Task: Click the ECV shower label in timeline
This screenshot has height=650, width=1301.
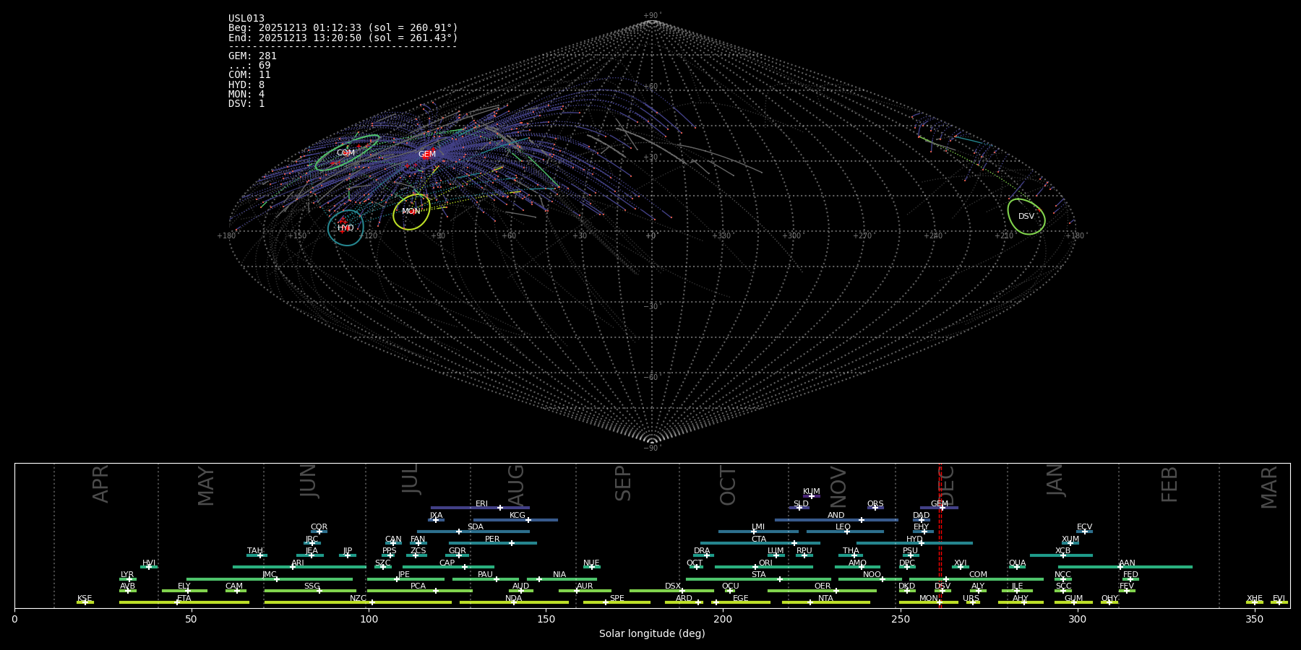Action: pyautogui.click(x=1085, y=527)
